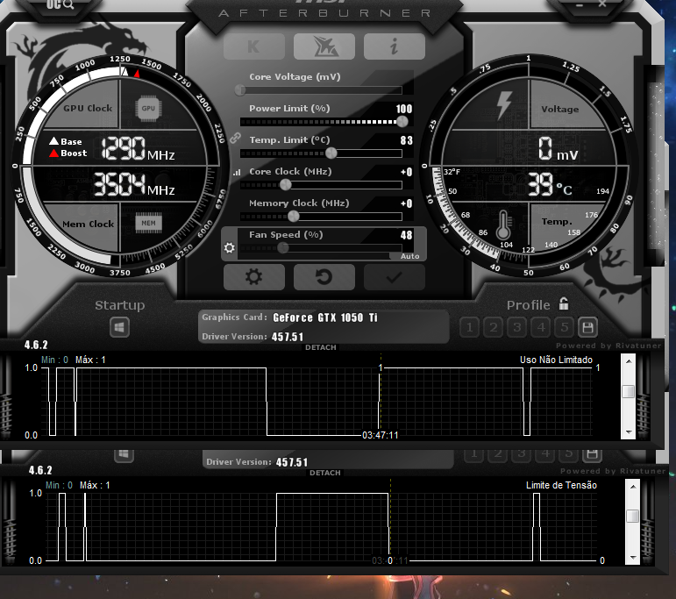Screen dimensions: 676x599
Task: Open the information (i) panel
Action: (394, 46)
